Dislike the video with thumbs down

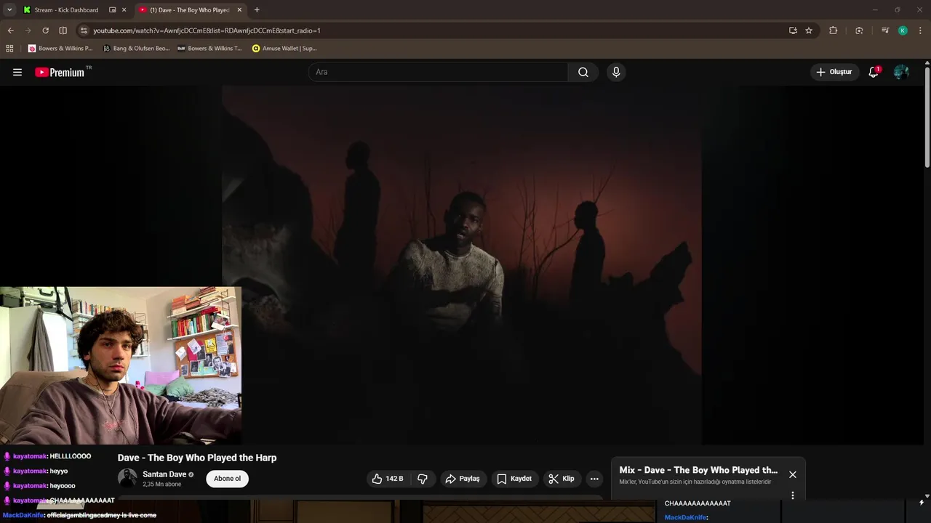423,479
